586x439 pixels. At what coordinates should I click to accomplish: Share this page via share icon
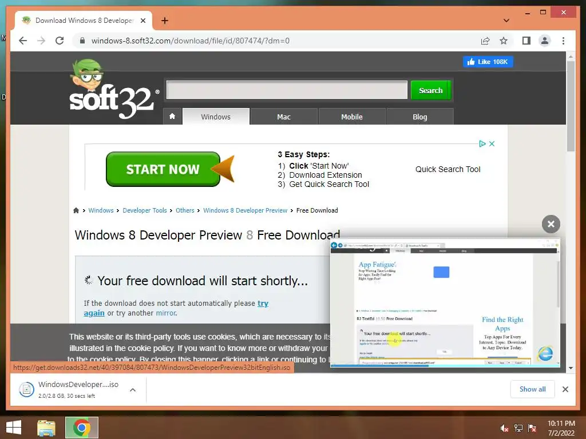485,41
